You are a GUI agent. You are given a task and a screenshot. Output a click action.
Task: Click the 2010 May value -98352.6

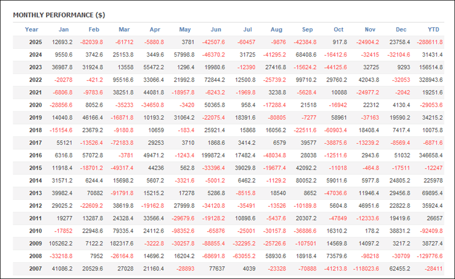coord(183,232)
